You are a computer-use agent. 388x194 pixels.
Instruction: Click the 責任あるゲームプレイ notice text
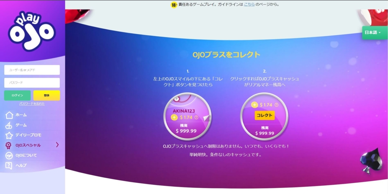tap(228, 5)
